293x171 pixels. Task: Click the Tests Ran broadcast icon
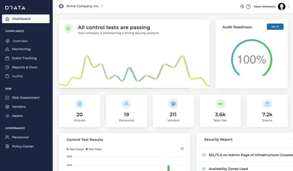(220, 104)
